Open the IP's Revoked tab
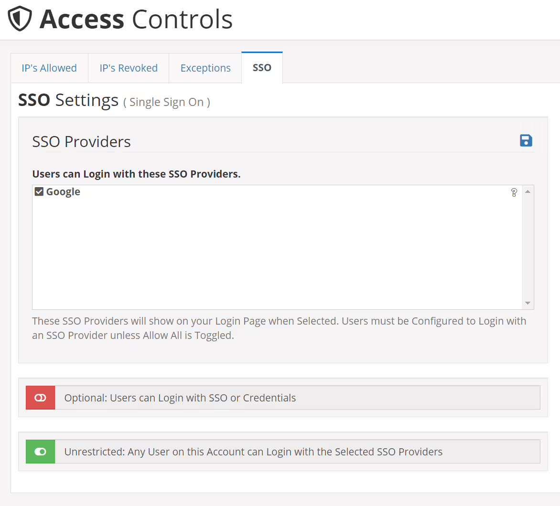 coord(129,68)
